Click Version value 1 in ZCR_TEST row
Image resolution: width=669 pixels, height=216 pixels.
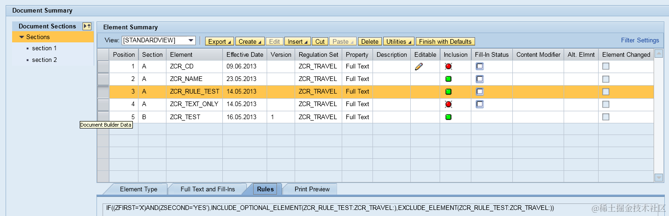tap(281, 117)
